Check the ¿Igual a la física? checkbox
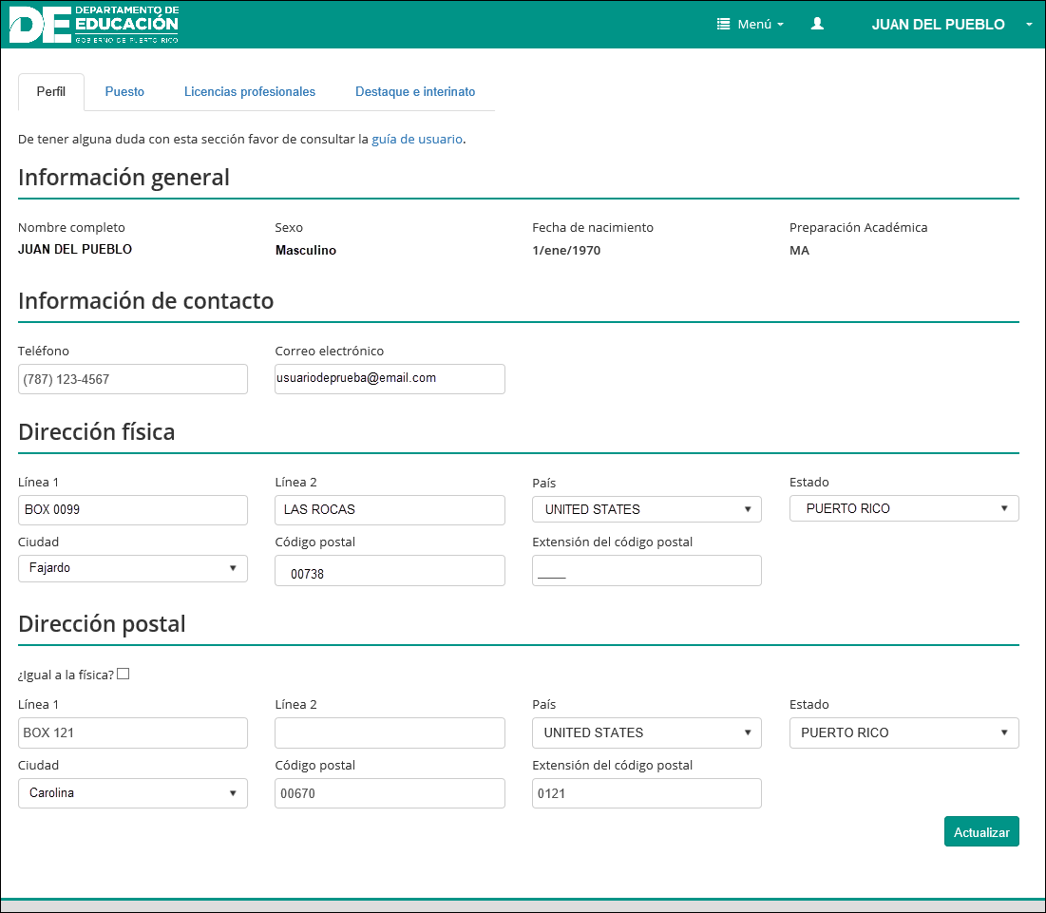The image size is (1046, 913). 123,675
